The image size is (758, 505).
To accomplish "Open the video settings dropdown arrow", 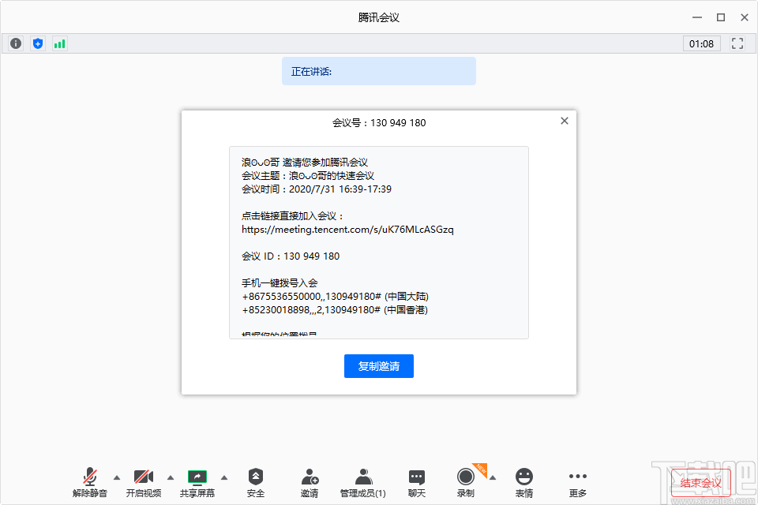I will pos(169,477).
